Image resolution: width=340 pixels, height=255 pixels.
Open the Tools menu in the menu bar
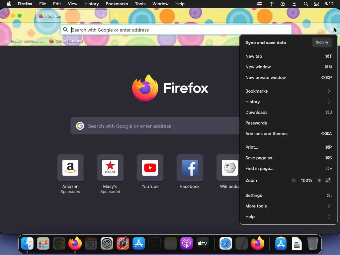pos(140,4)
